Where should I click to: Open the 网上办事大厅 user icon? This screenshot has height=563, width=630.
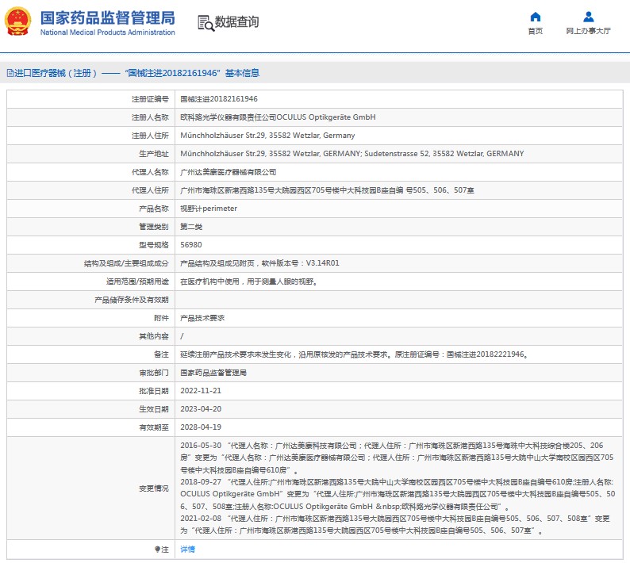(x=589, y=17)
